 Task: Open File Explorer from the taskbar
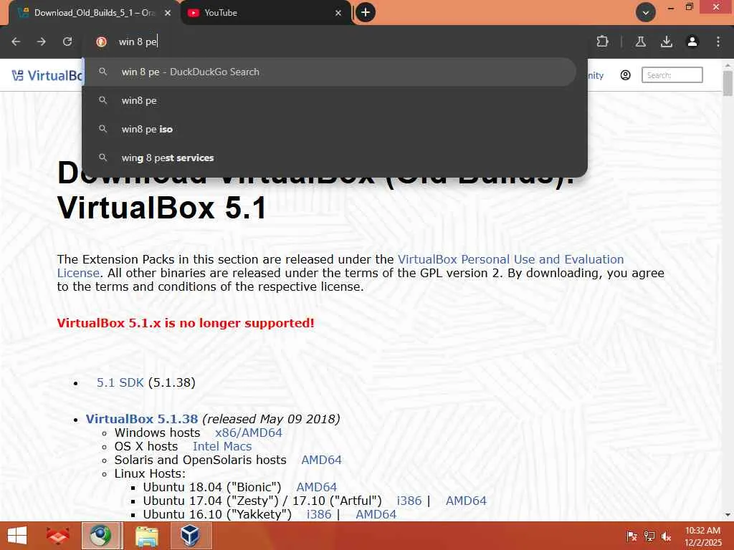click(x=146, y=536)
